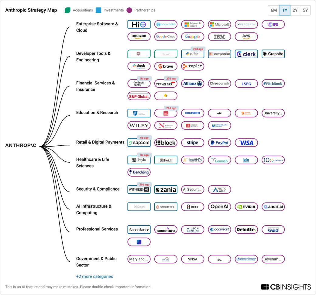The width and height of the screenshot is (316, 295).
Task: Click the NVIDIA logo chip
Action: tap(246, 207)
